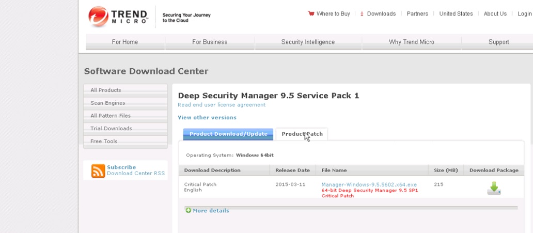Click the red Downloads arrow icon
This screenshot has width=533, height=233.
pyautogui.click(x=362, y=14)
